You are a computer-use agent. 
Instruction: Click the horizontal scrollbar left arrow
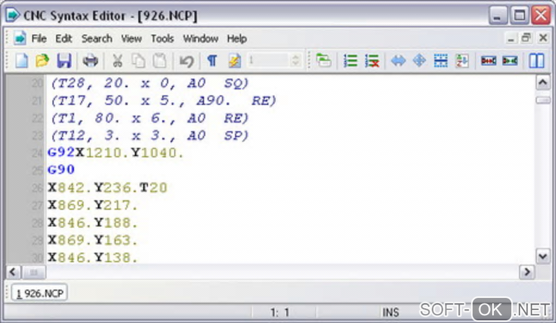point(13,272)
